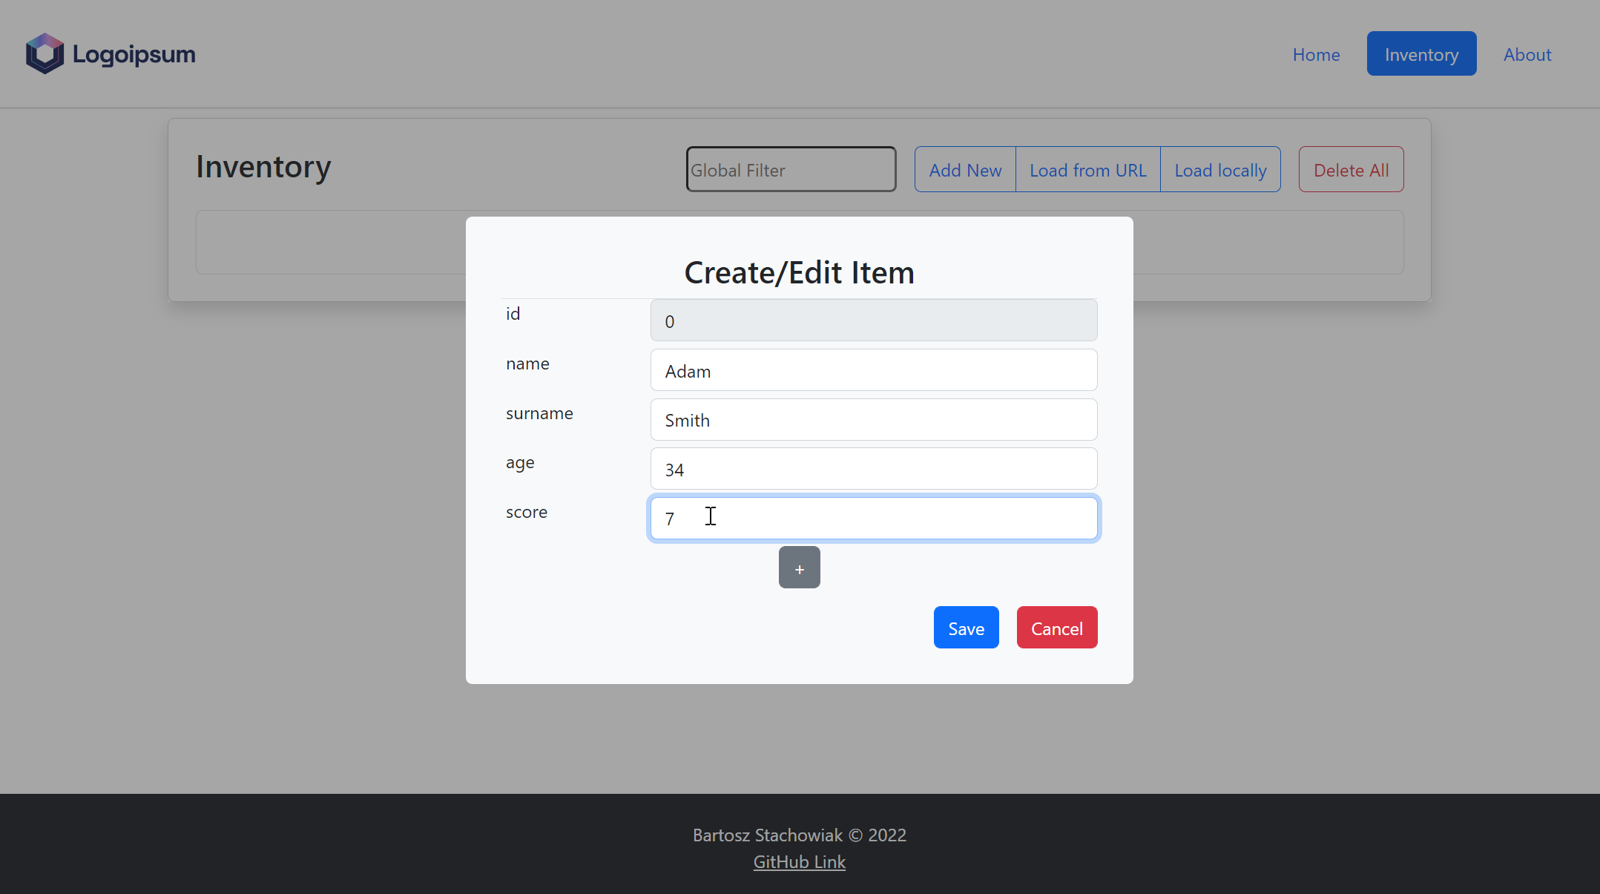Click the Inventory heading on the page
This screenshot has height=894, width=1600.
pyautogui.click(x=263, y=166)
